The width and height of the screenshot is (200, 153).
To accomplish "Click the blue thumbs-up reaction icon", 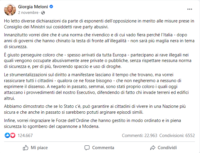I will coord(7,135).
